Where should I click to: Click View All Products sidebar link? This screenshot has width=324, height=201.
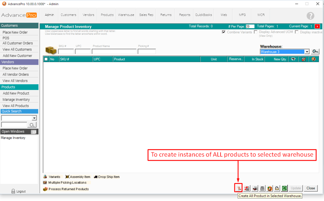click(x=16, y=106)
